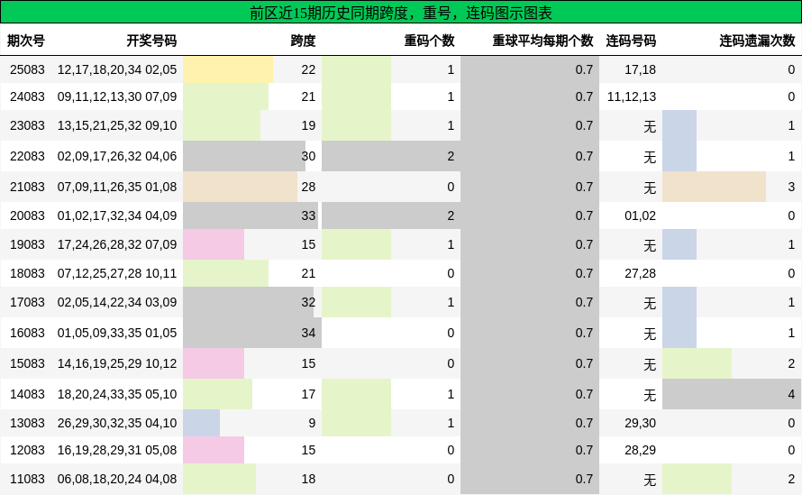Select the 重球平均每期个数 column header

[x=542, y=41]
